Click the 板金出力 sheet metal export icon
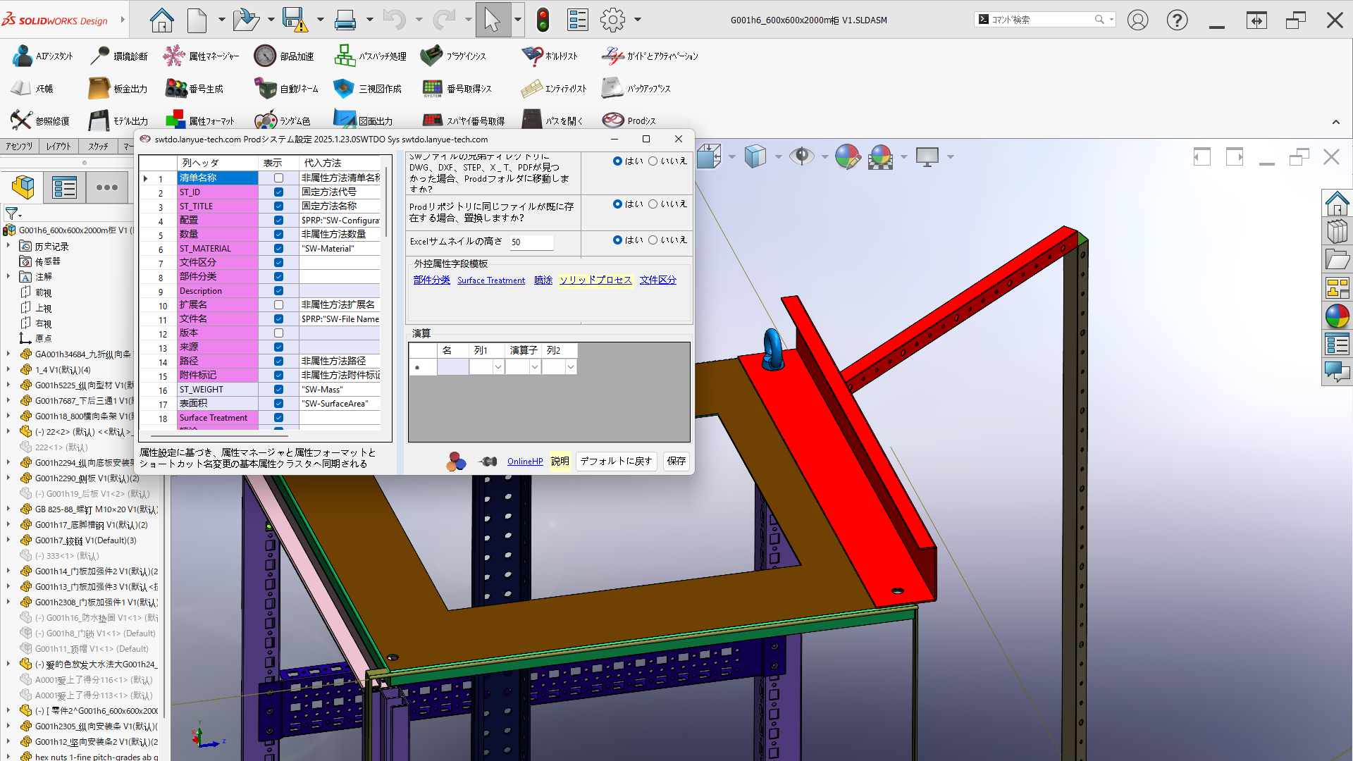1353x761 pixels. pyautogui.click(x=99, y=89)
